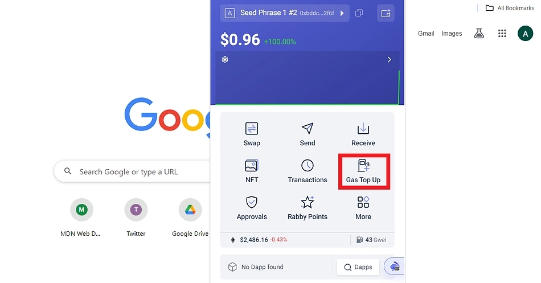Expand the portfolio chart chevron
The height and width of the screenshot is (283, 541).
tap(389, 60)
